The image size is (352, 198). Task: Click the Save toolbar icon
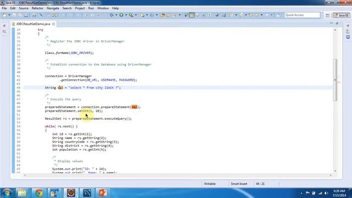click(x=14, y=15)
